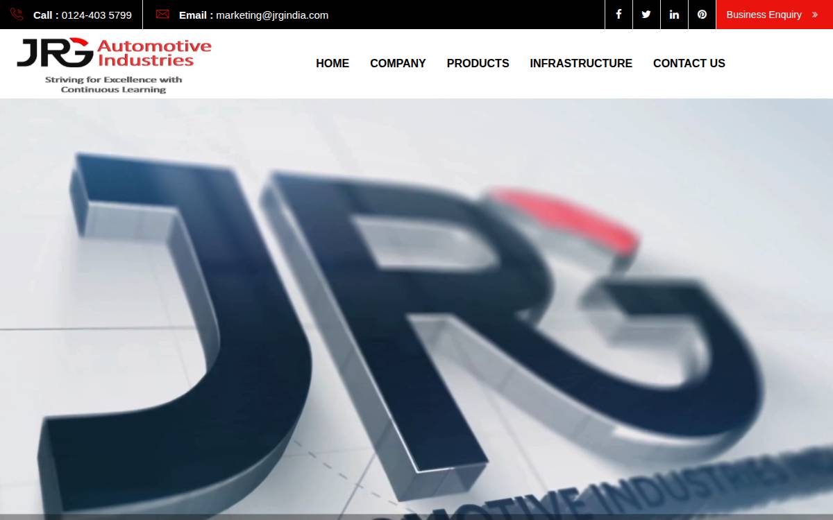Click the 3D JRG hero banner image
Viewport: 833px width, 520px height.
point(416,309)
